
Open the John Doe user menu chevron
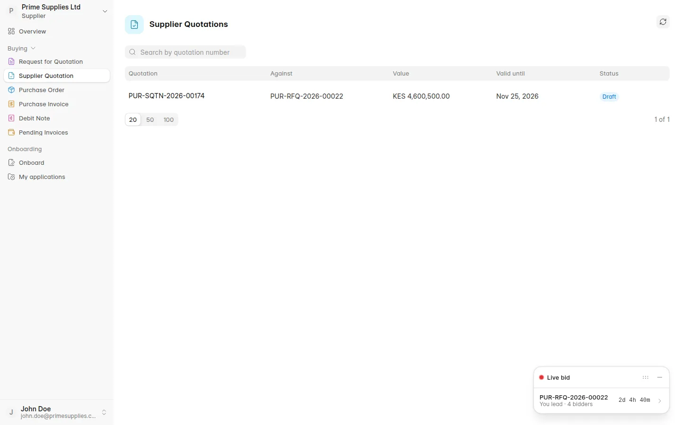104,412
